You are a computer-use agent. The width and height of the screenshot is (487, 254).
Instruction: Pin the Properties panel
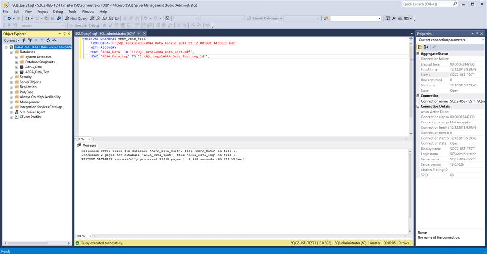coord(477,34)
